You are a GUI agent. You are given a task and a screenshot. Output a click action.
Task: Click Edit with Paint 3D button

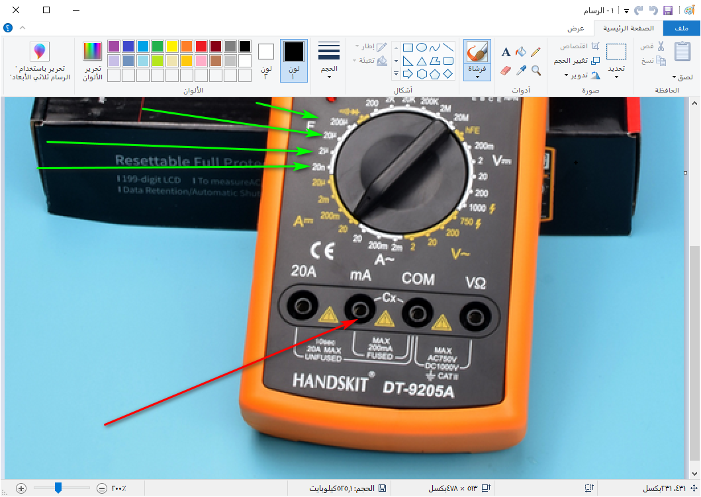pyautogui.click(x=39, y=61)
